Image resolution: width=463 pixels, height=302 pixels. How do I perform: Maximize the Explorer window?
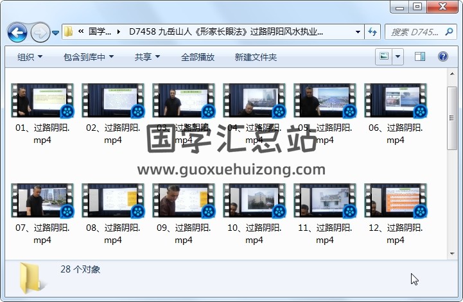pos(417,7)
